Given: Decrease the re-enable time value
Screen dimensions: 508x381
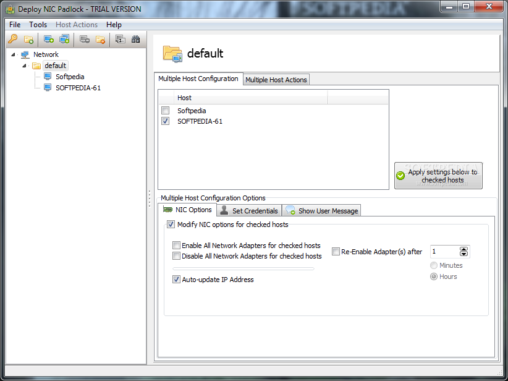Looking at the screenshot, I should 464,254.
